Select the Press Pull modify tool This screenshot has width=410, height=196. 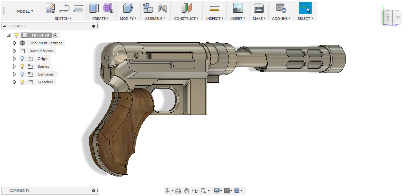coord(128,8)
